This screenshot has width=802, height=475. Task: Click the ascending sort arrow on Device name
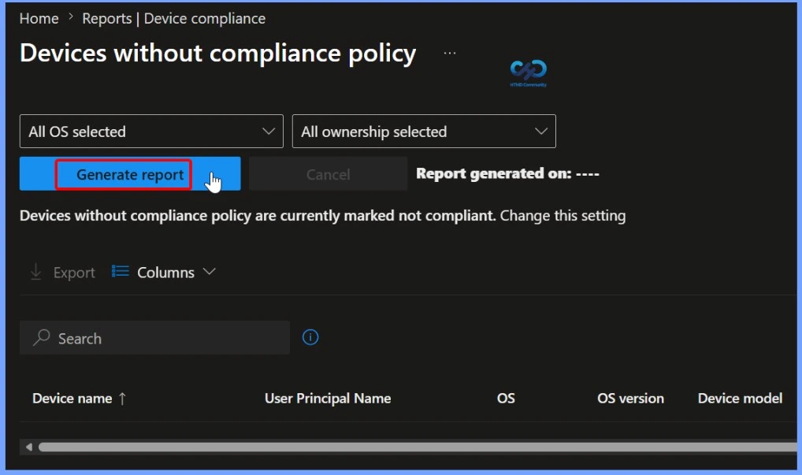click(122, 399)
